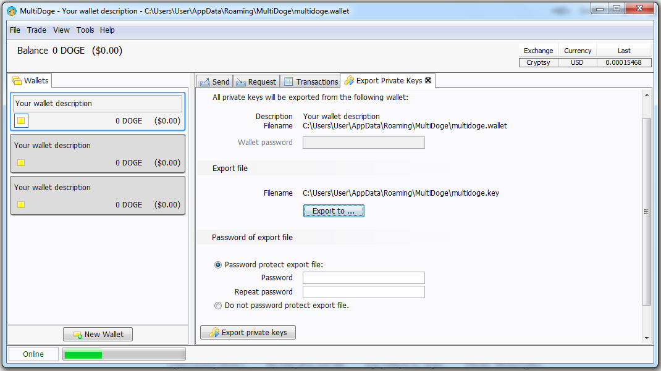Click the Cryptsy exchange cell
The width and height of the screenshot is (661, 371).
tap(538, 62)
